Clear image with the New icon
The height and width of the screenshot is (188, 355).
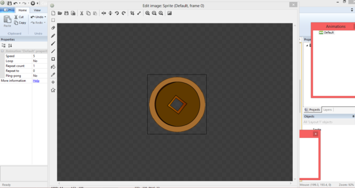[53, 13]
